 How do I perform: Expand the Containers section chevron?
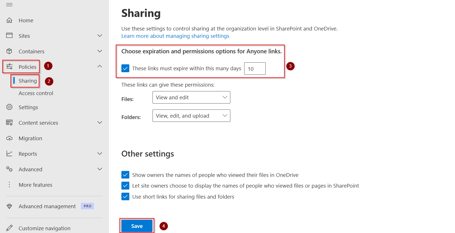coord(100,51)
